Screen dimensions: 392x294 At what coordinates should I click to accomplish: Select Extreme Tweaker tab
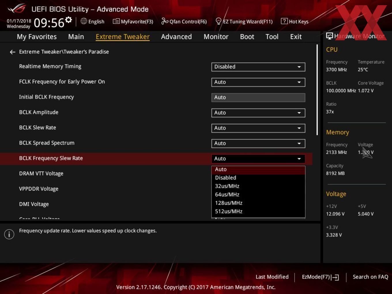[x=122, y=37]
